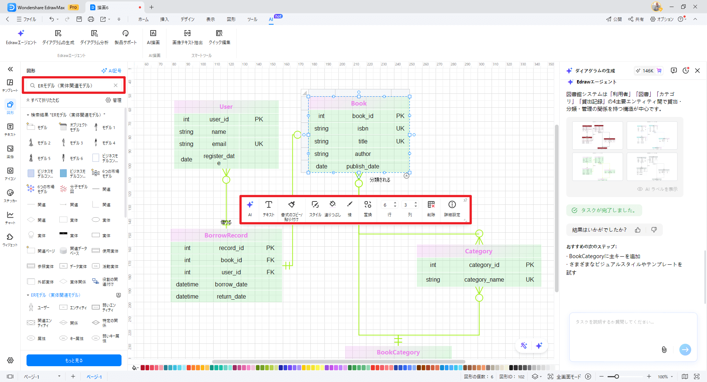Collapse the ERモデル（実体関連モデル） shape category
The image size is (707, 382).
[28, 295]
